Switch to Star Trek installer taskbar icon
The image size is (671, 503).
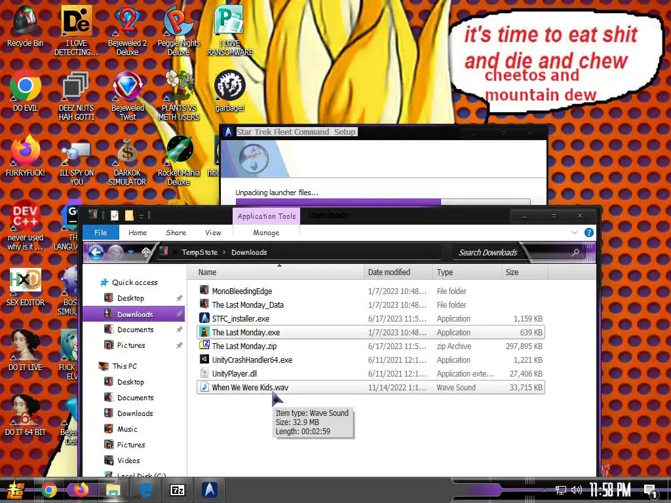pyautogui.click(x=210, y=490)
